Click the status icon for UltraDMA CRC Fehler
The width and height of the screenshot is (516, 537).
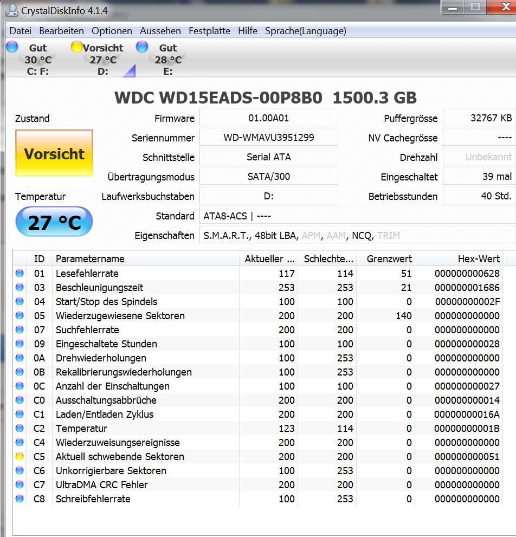pyautogui.click(x=20, y=484)
